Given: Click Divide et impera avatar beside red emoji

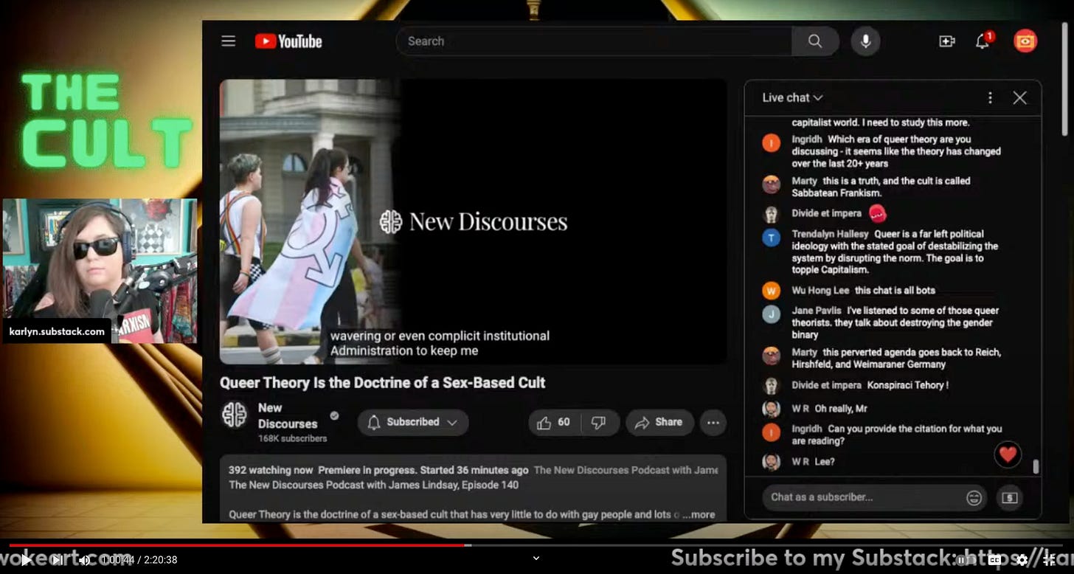Looking at the screenshot, I should [x=771, y=214].
